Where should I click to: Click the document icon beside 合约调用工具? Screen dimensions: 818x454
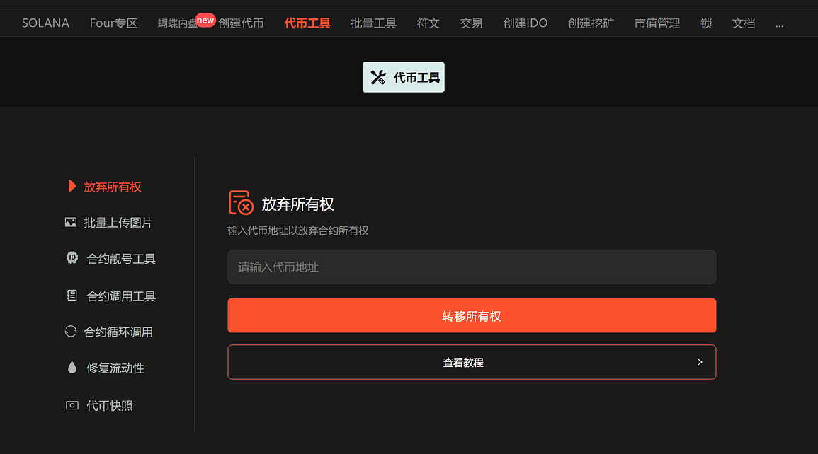click(x=72, y=295)
